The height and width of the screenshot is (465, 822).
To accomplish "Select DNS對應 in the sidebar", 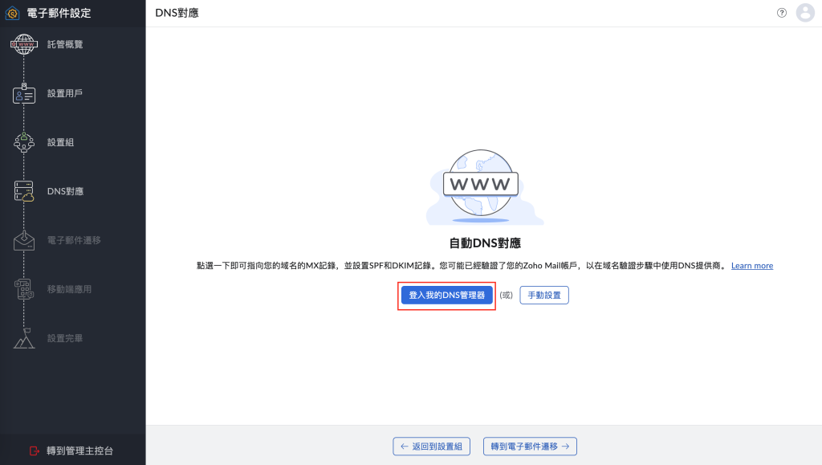I will [x=66, y=191].
